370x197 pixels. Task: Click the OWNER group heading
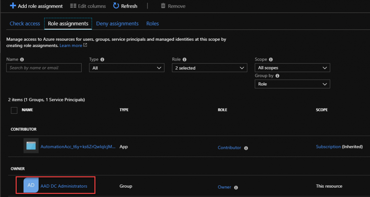click(x=18, y=169)
